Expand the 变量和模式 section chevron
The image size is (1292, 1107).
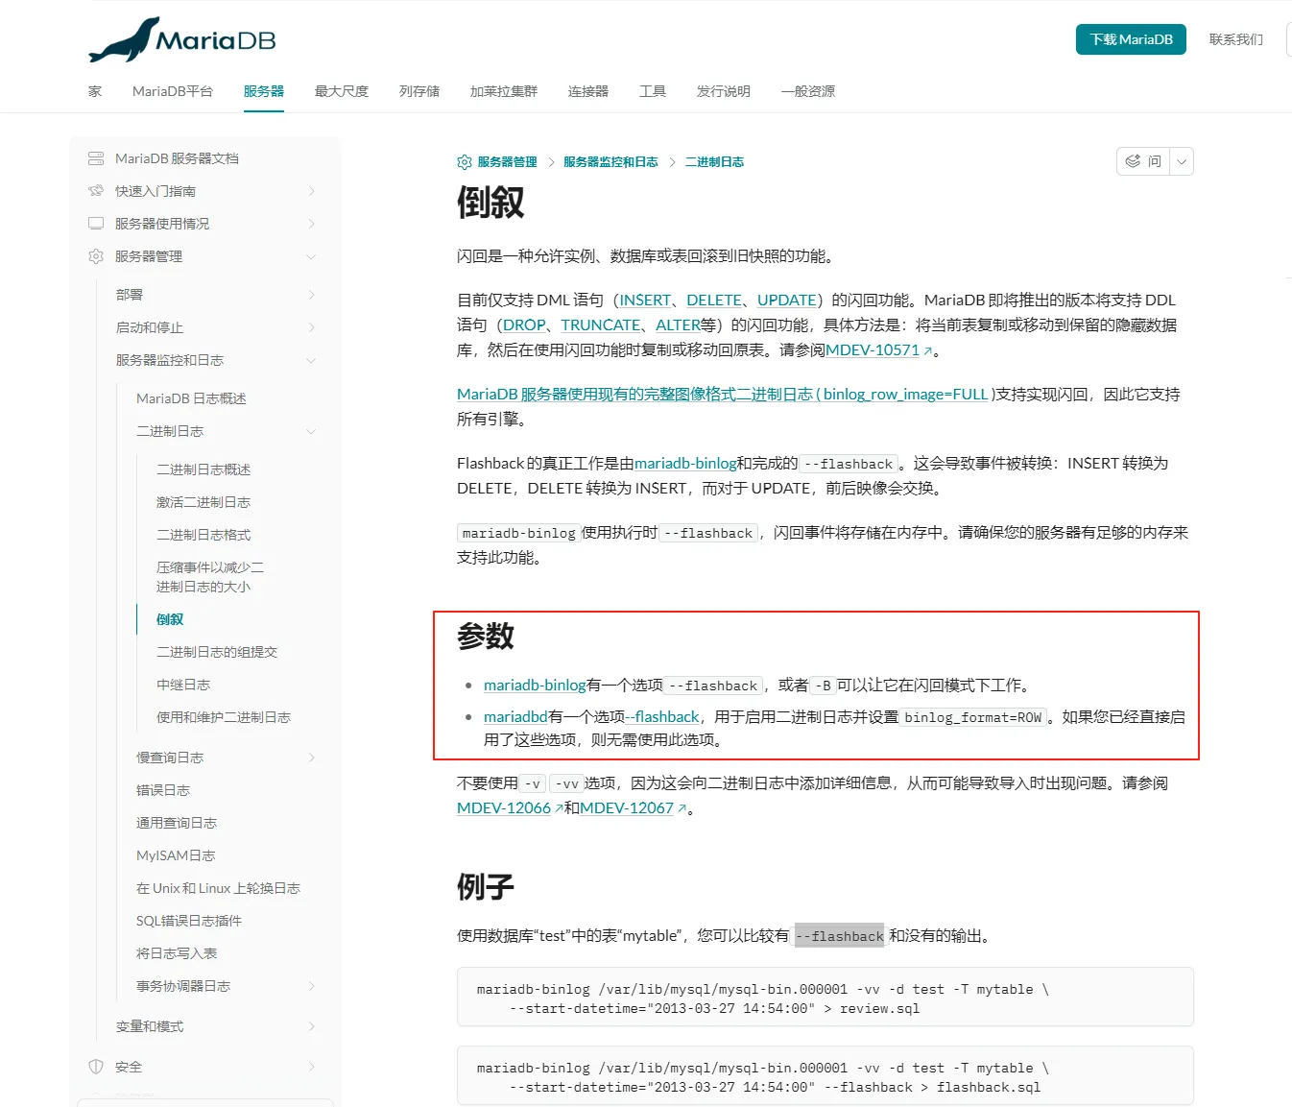pos(311,1026)
